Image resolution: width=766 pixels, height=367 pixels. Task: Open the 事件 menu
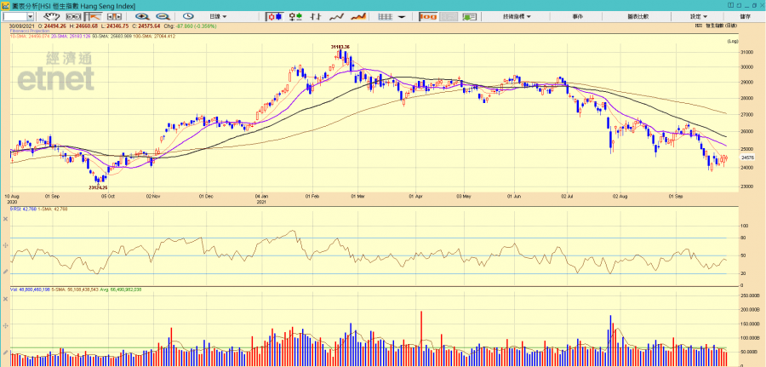tap(578, 16)
